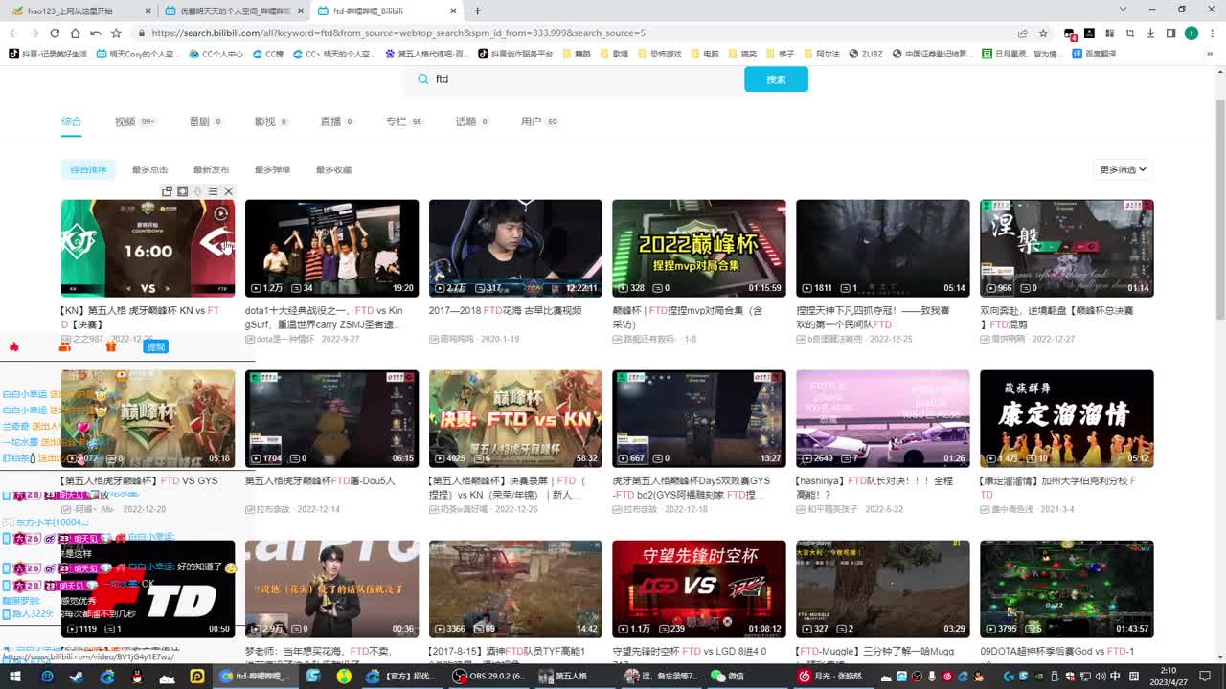The image size is (1226, 689).
Task: Open the 抖音-记录美好生活 bookmark
Action: 48,54
